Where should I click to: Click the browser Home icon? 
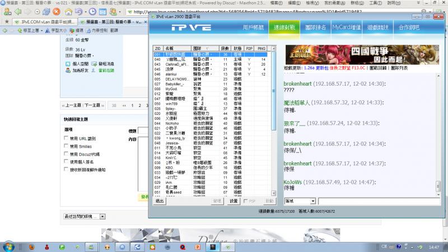pos(68,11)
